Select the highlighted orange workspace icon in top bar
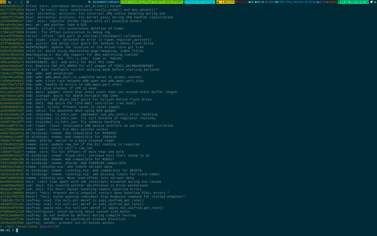This screenshot has height=236, width=377. (3, 2)
